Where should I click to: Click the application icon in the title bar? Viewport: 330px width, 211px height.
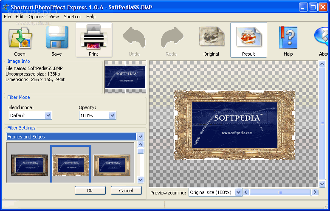click(6, 7)
